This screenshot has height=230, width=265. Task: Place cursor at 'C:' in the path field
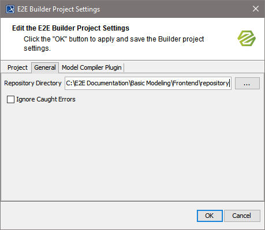click(x=69, y=83)
